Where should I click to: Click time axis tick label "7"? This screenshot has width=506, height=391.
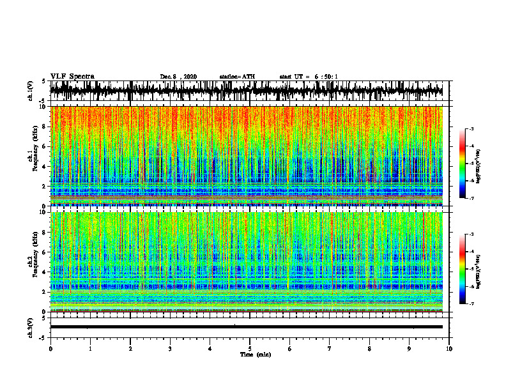pyautogui.click(x=330, y=349)
